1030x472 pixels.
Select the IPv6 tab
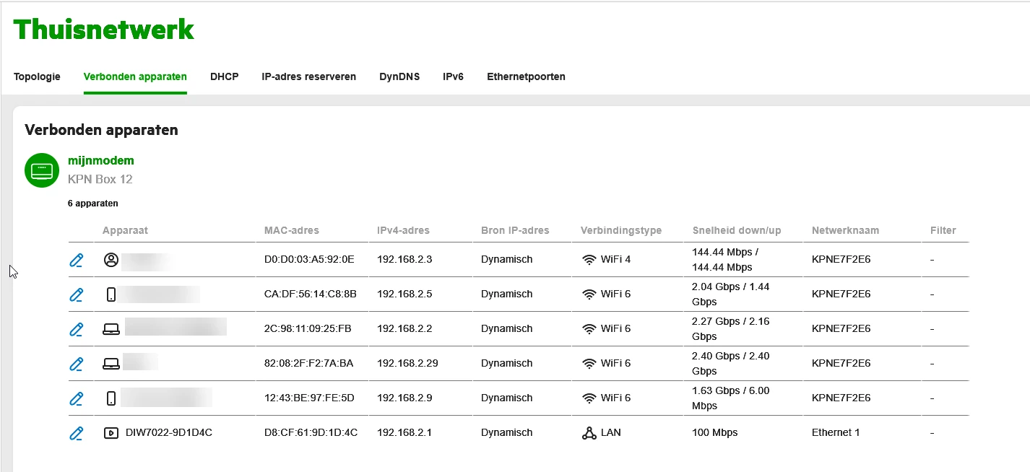click(453, 77)
